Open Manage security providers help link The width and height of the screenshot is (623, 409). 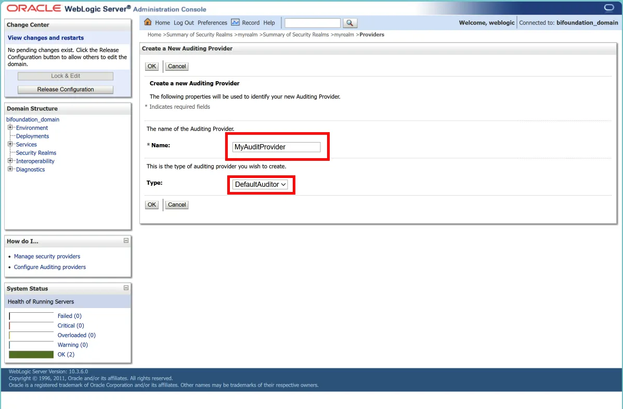click(x=47, y=257)
